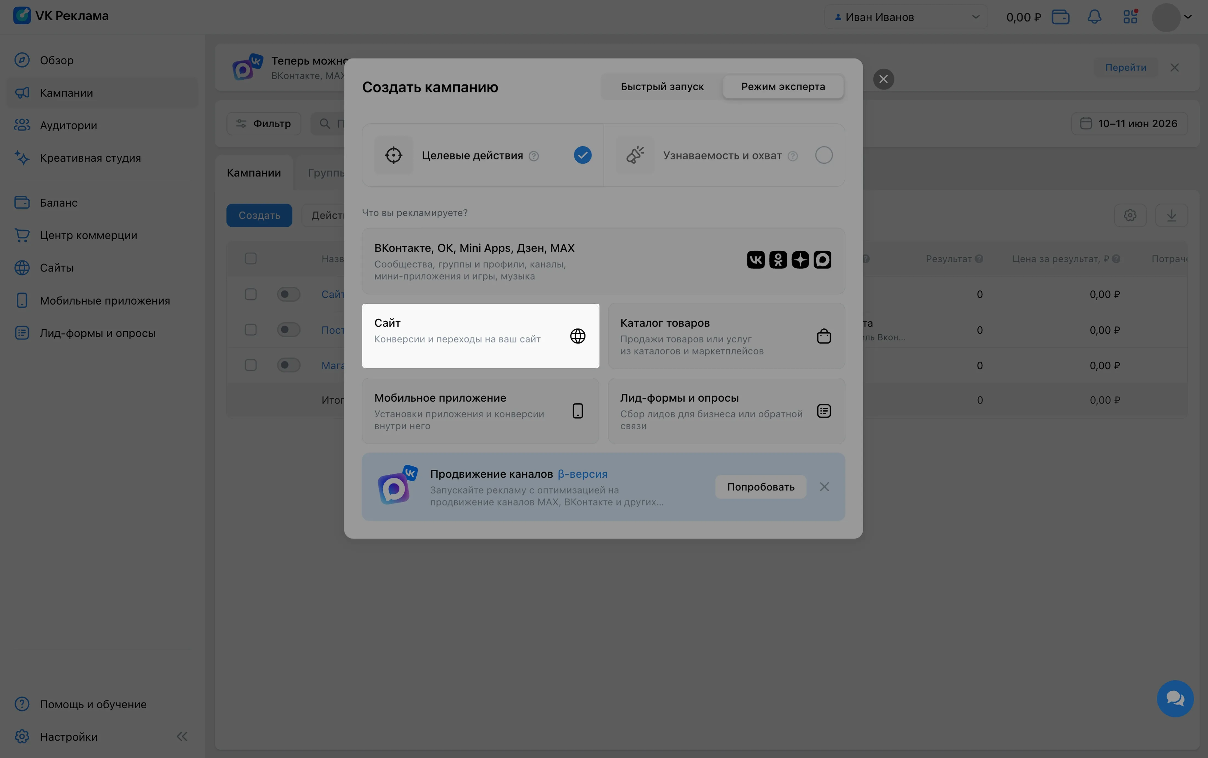
Task: Click Попробовать for channel promotion
Action: click(x=761, y=487)
